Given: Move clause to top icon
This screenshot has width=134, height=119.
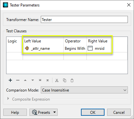Looking at the screenshot, I should [x=40, y=80].
